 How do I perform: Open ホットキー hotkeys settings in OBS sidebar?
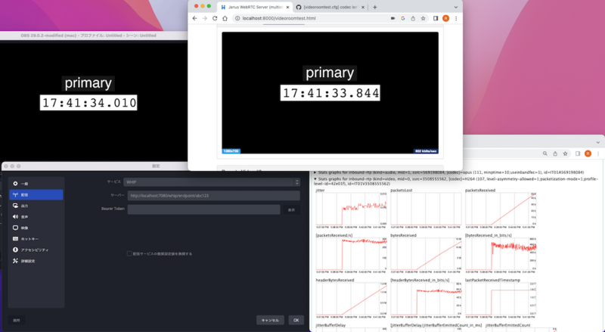[x=36, y=239]
